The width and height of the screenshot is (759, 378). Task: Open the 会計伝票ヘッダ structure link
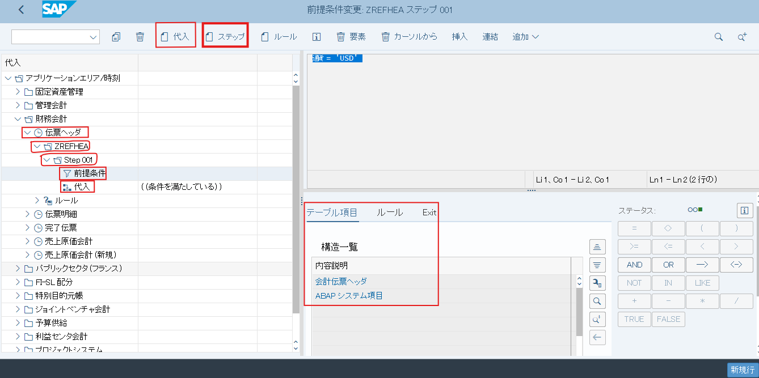point(341,282)
